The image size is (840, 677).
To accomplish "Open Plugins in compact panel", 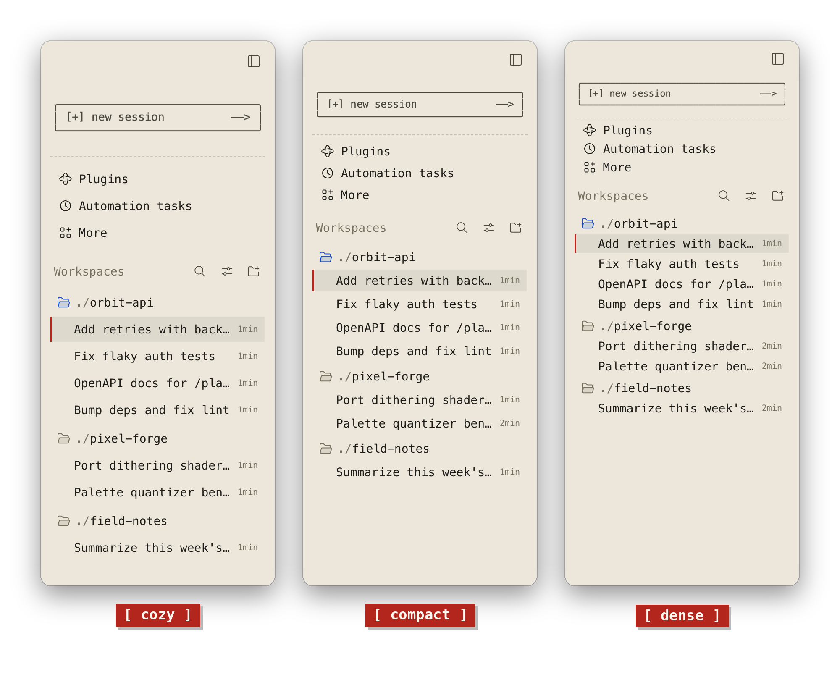I will click(420, 151).
